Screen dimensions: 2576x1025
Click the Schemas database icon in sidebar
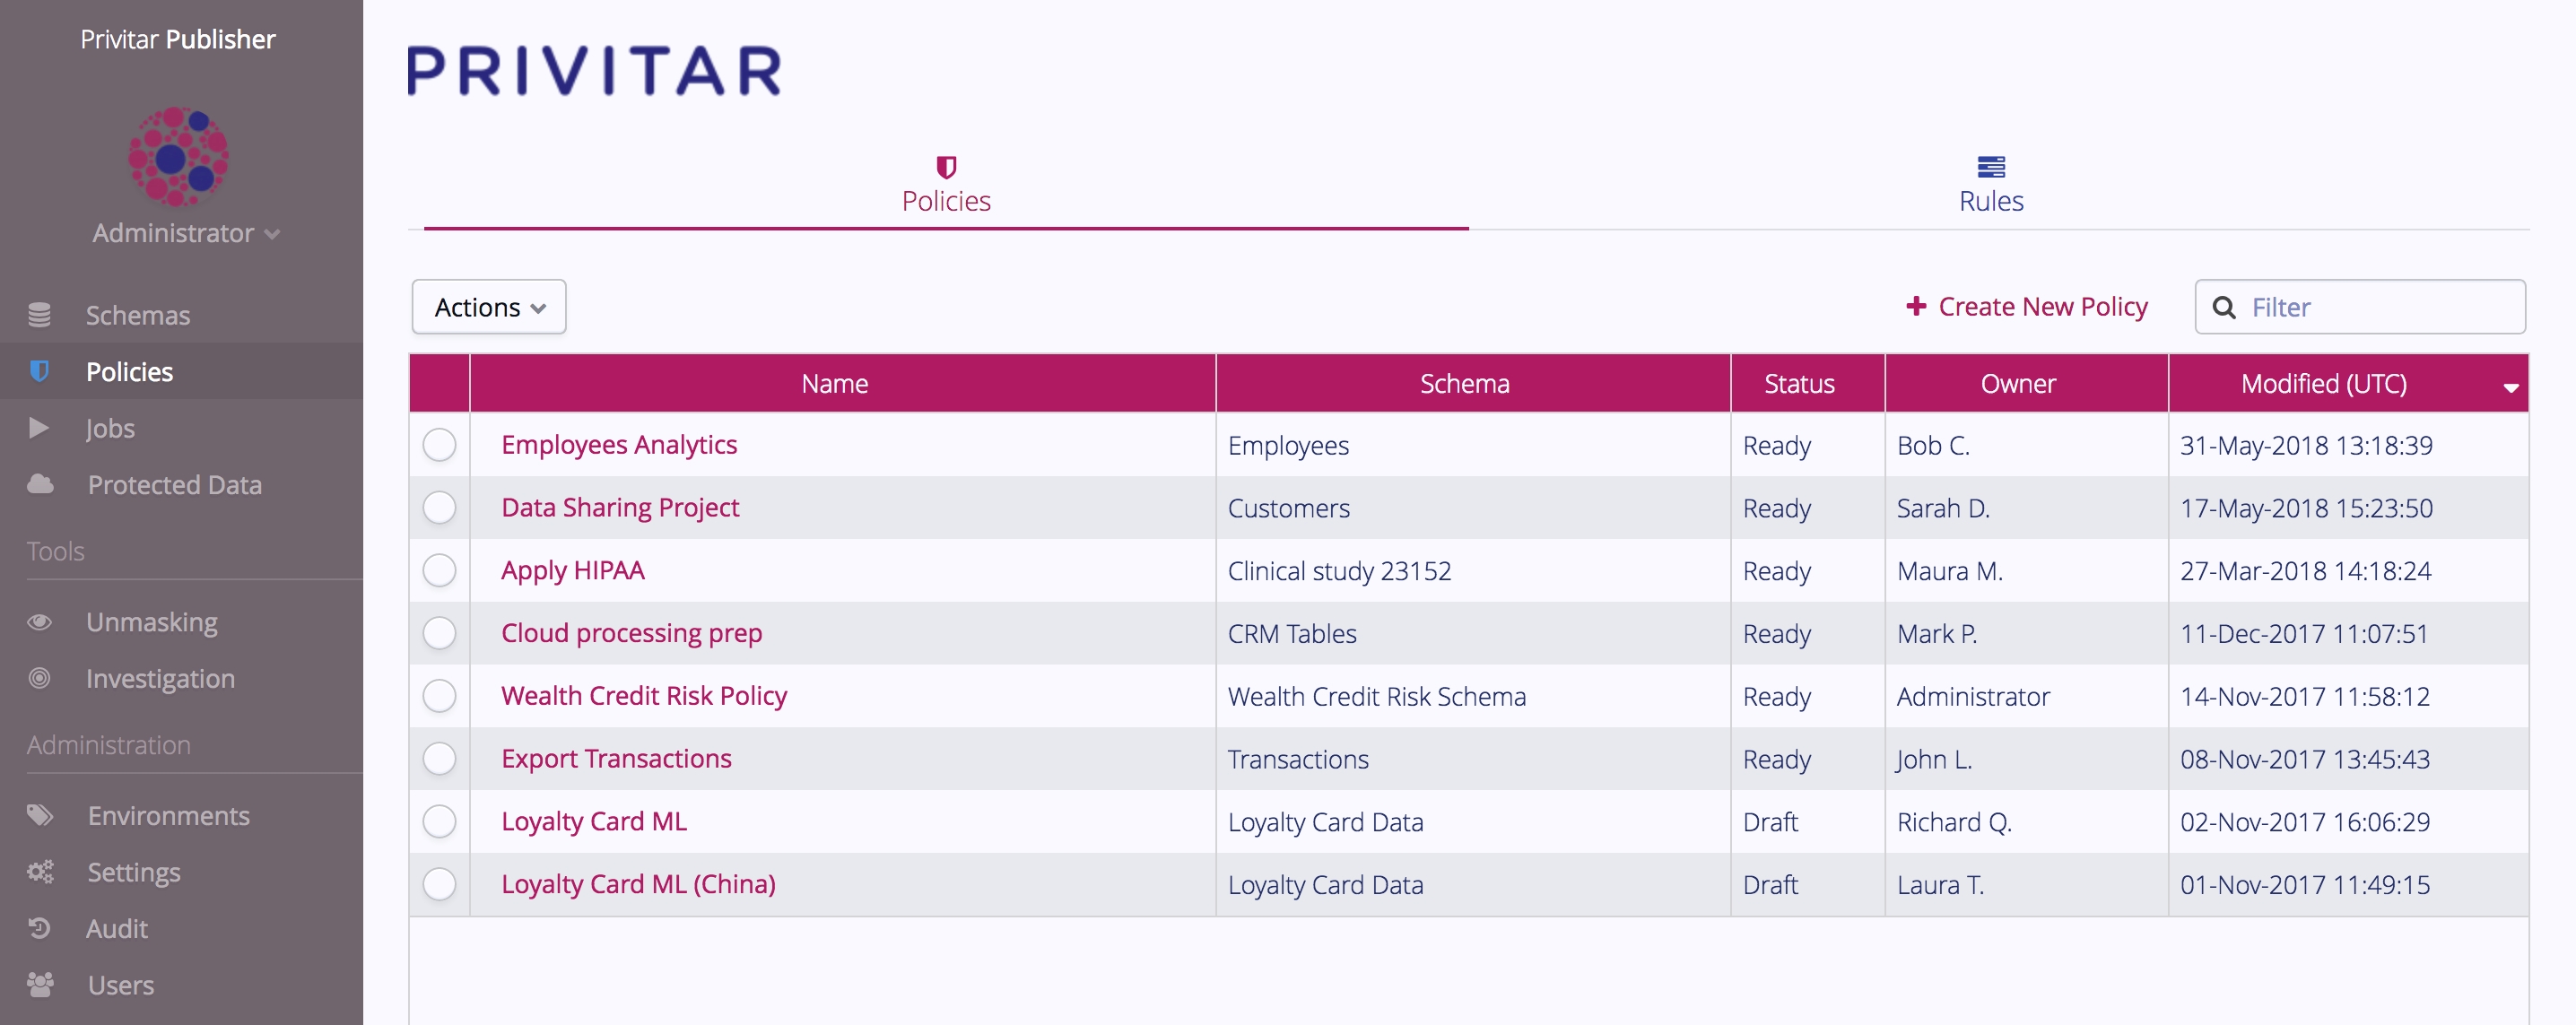click(39, 315)
